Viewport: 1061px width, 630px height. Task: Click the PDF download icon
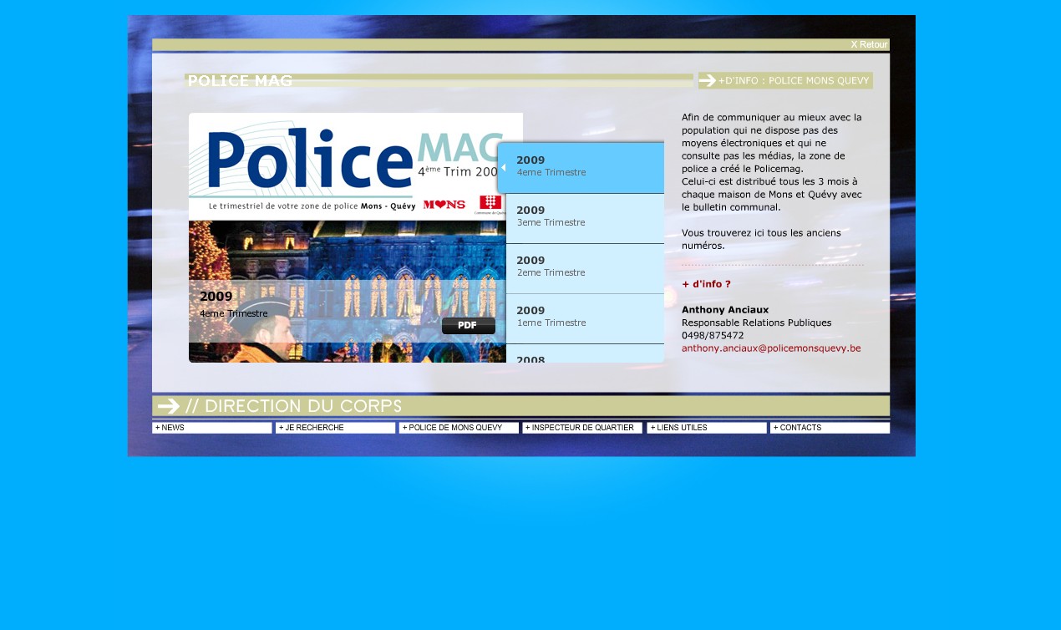point(468,326)
